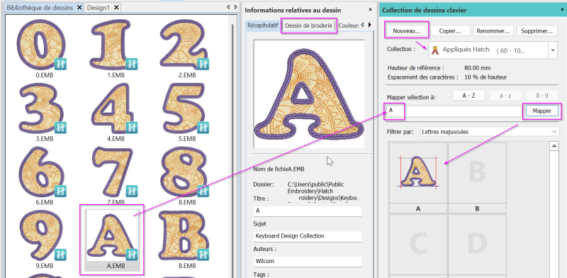
Task: Open the Filtrer par dropdown
Action: click(x=489, y=132)
